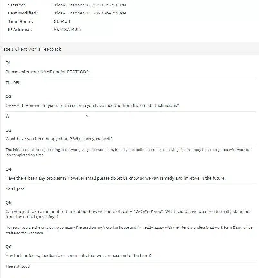Viewport: 259px width, 278px height.
Task: Click the 'Please enter your NAME and/or POSTCODE' question
Action: click(47, 72)
